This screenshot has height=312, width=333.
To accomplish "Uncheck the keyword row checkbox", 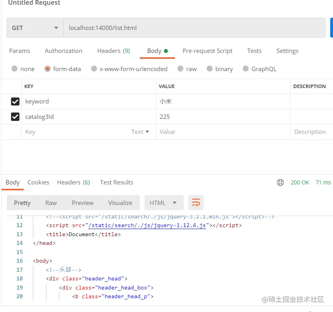I will point(15,101).
